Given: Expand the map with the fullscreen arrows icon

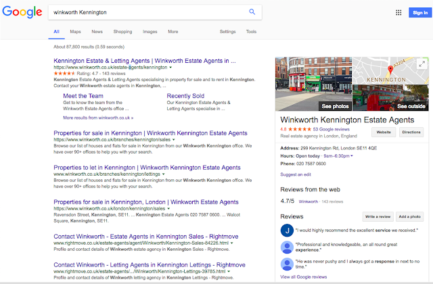Looking at the screenshot, I should pos(421,64).
